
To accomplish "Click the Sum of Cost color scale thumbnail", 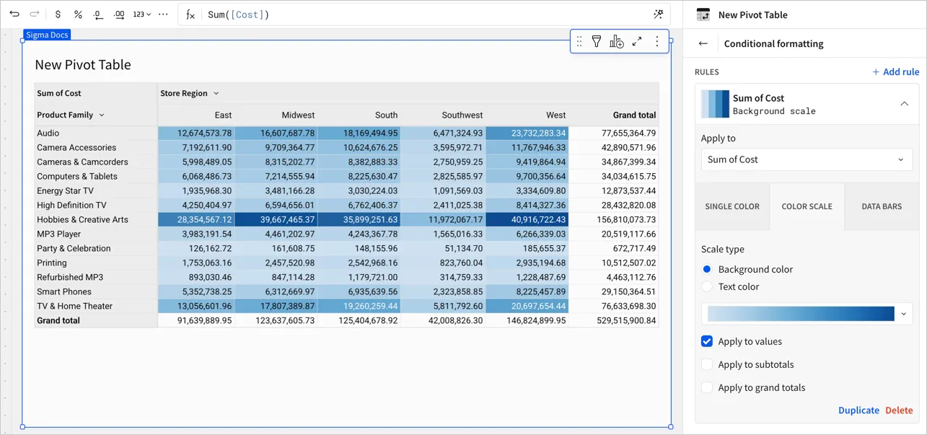I will click(x=716, y=104).
